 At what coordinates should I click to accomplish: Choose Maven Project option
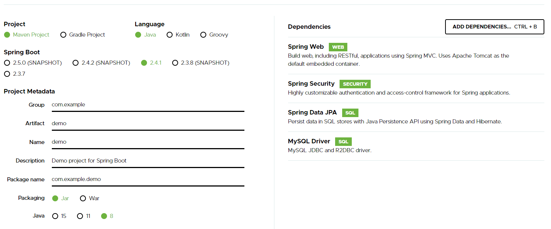(7, 35)
